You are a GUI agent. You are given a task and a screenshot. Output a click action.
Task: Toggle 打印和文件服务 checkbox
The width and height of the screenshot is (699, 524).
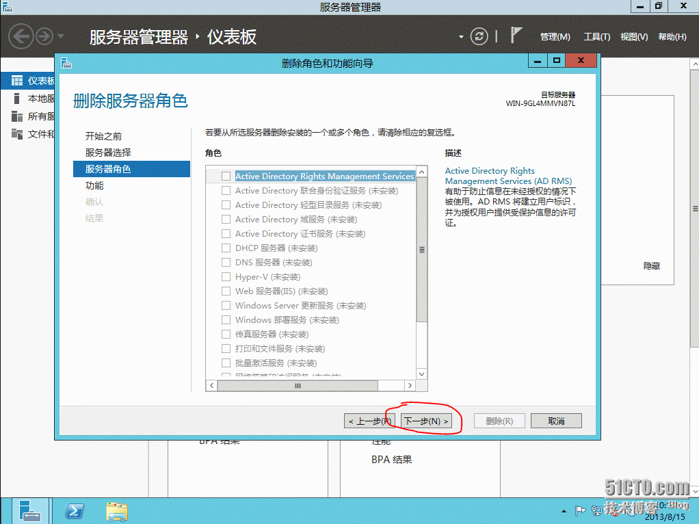click(226, 349)
